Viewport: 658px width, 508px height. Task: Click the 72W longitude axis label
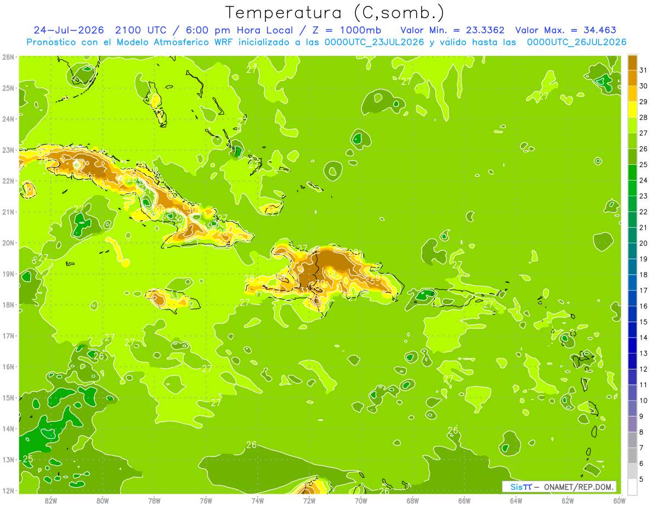pos(309,500)
